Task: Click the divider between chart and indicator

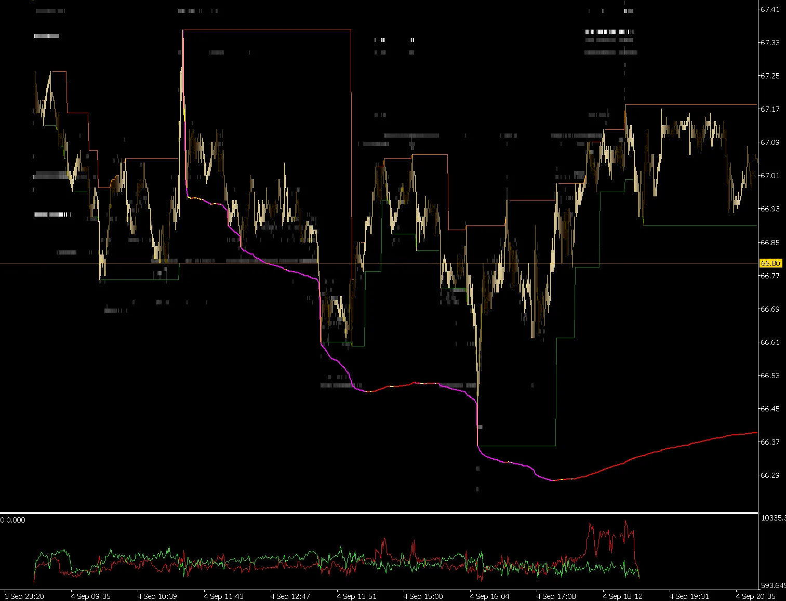Action: pos(379,513)
